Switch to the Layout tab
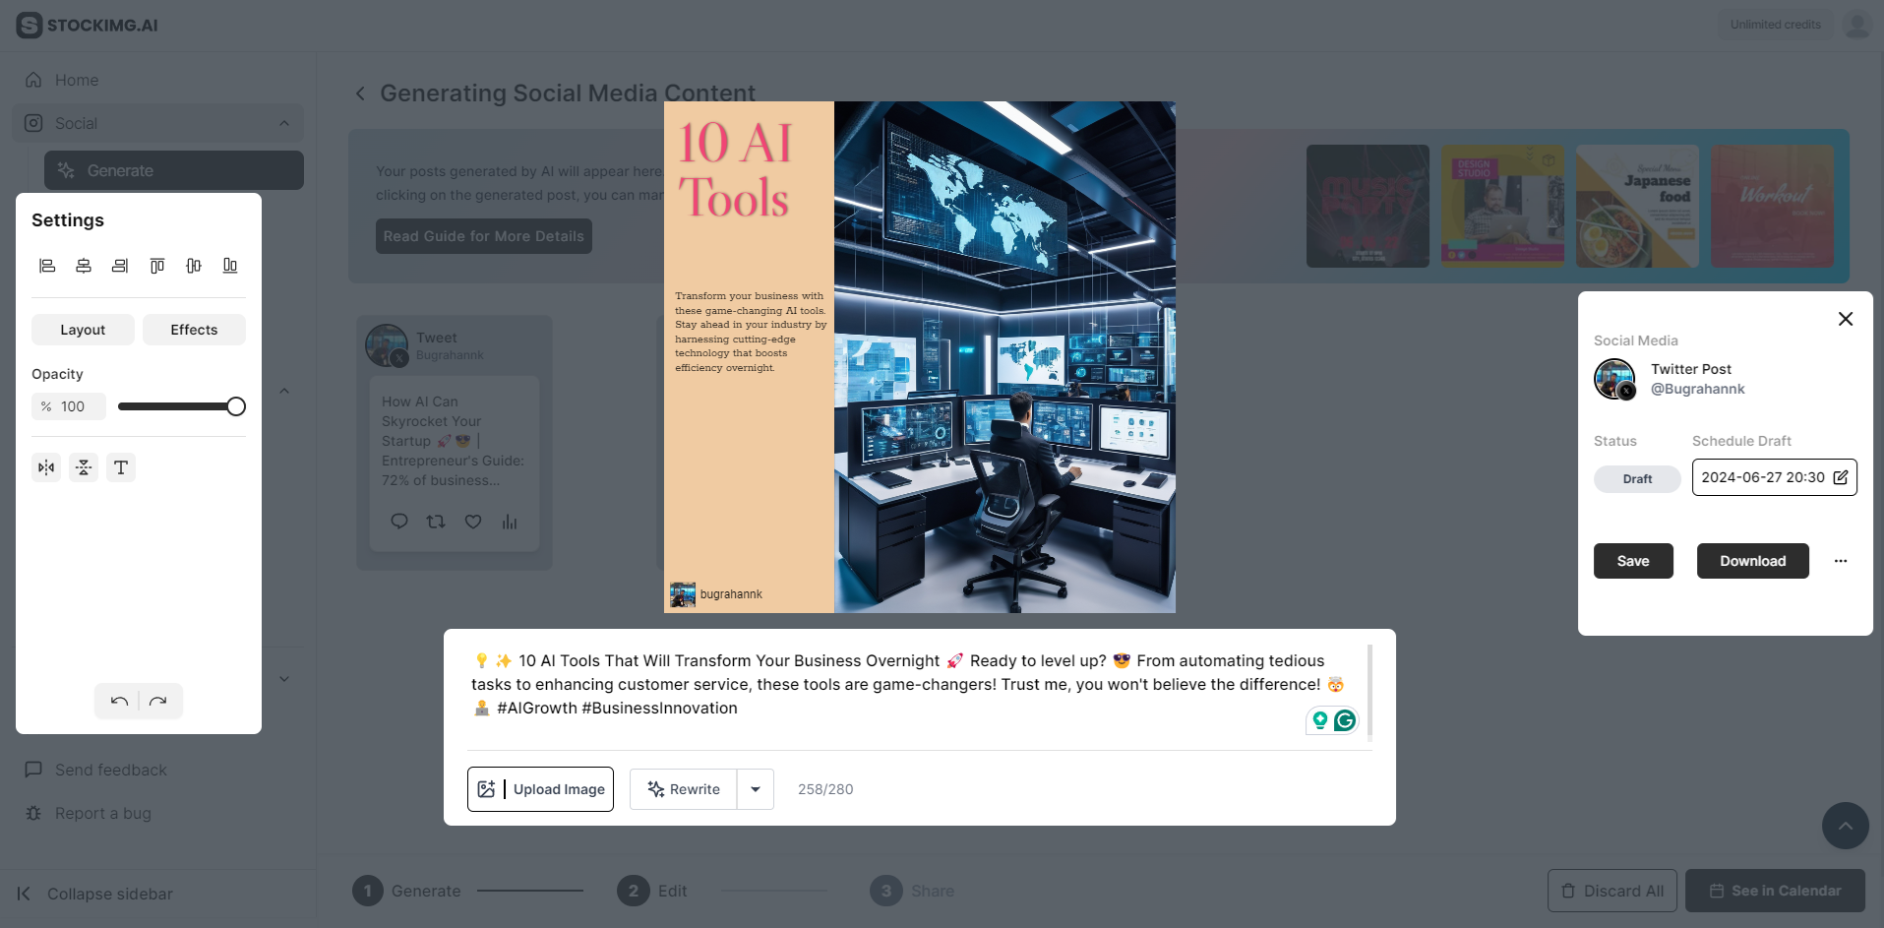This screenshot has width=1884, height=928. (82, 329)
